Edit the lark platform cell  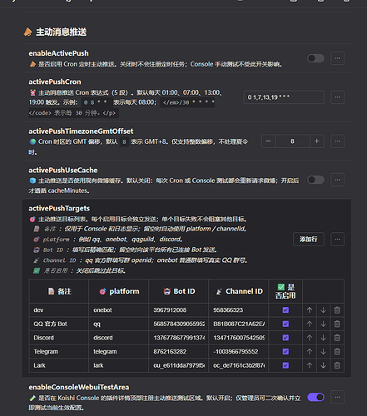(119, 365)
